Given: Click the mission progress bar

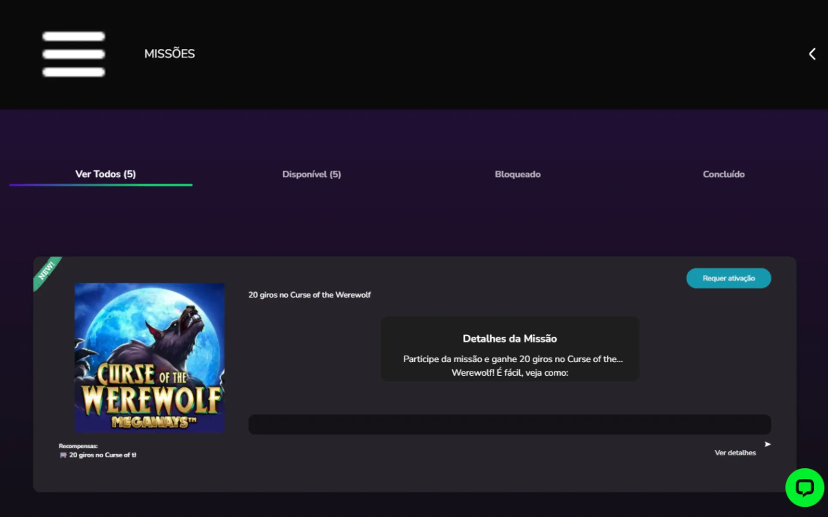Looking at the screenshot, I should (x=509, y=424).
